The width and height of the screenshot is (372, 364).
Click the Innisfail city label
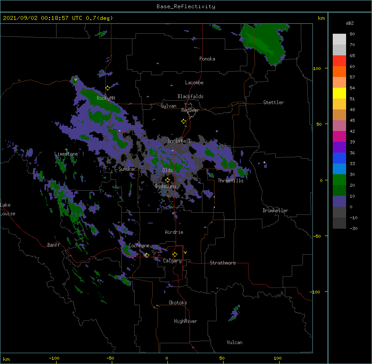pyautogui.click(x=179, y=141)
